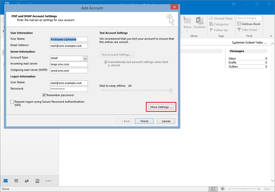Switch to Mail view in navigation bar
This screenshot has height=192, width=275.
5,181
